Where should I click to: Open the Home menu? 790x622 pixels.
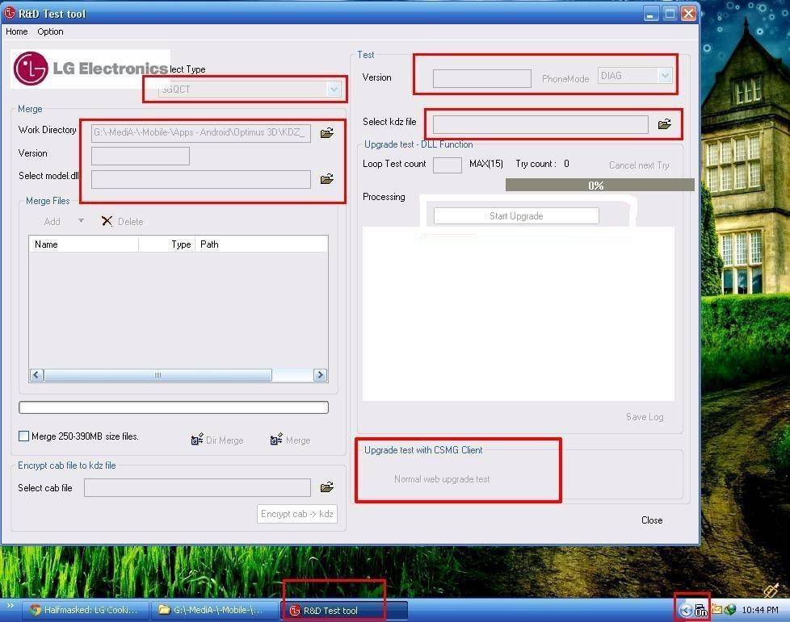[x=17, y=31]
